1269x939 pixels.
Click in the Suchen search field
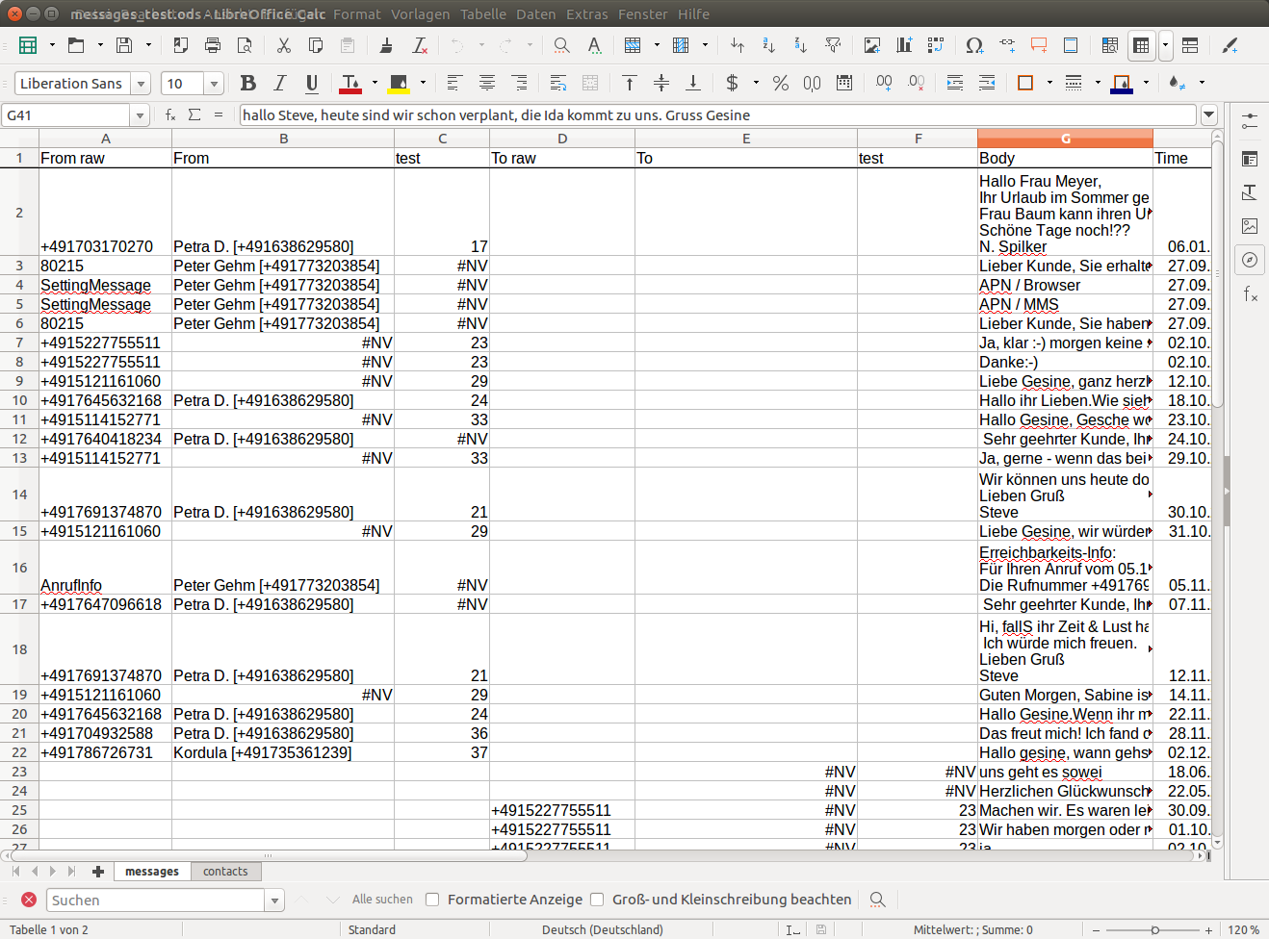point(156,901)
